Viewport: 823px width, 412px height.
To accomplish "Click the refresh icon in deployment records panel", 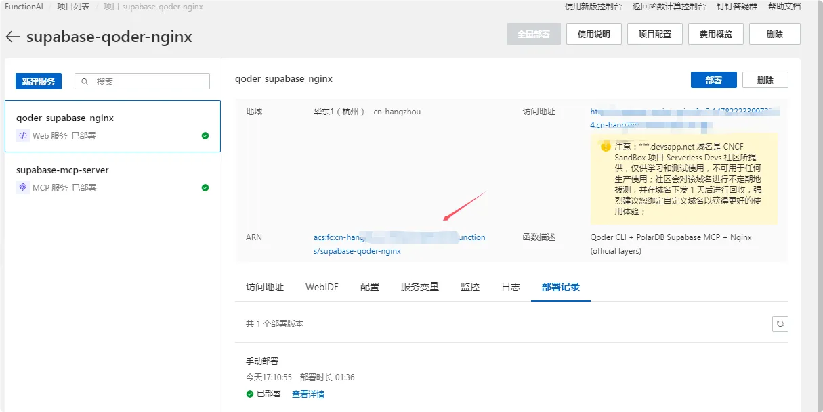I will tap(780, 323).
